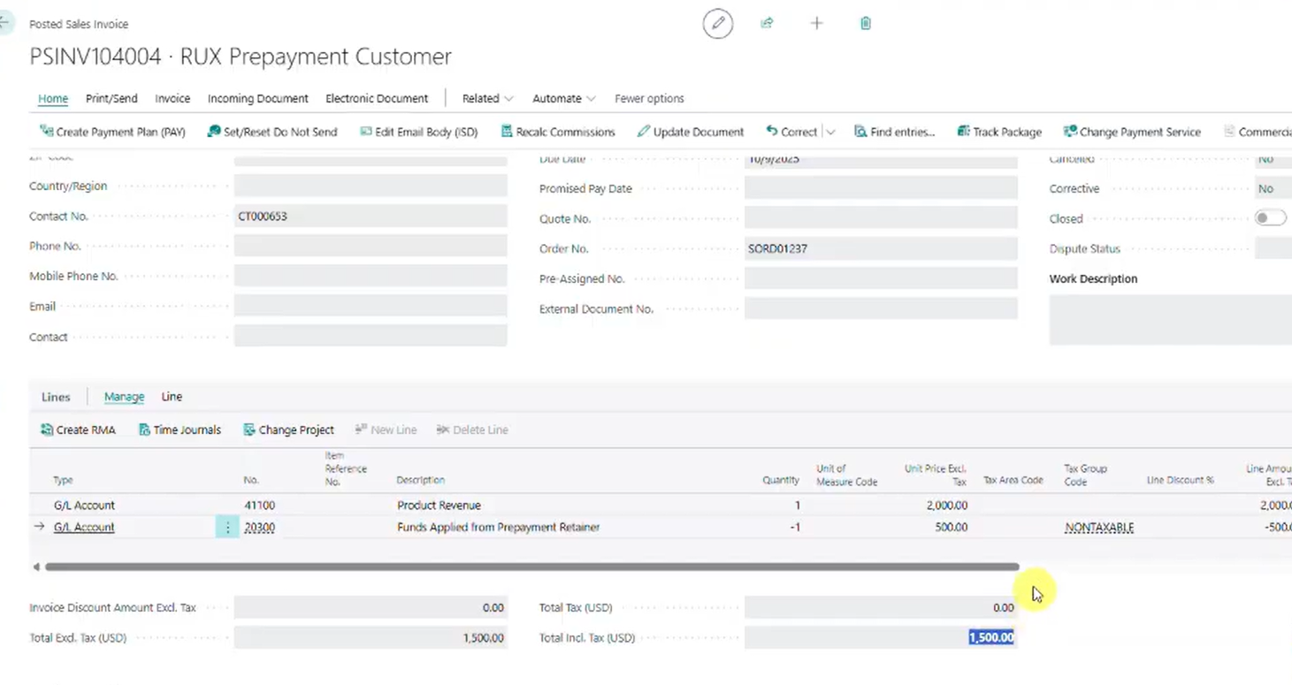Expand the Related dropdown menu
The height and width of the screenshot is (685, 1292).
coord(487,99)
